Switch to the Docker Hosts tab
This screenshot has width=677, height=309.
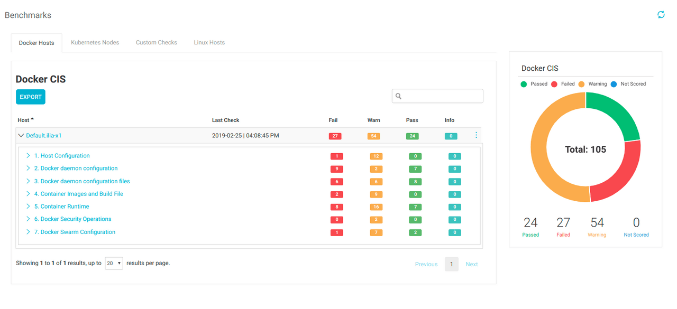point(36,43)
